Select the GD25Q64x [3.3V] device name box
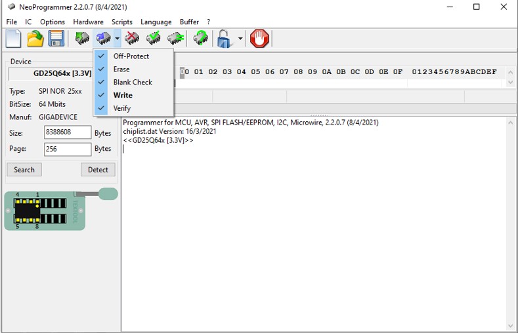 tap(51, 73)
